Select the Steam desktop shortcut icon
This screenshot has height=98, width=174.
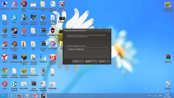coord(14,33)
